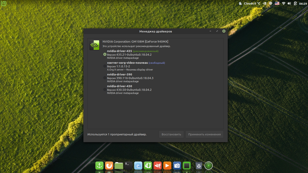Screen dimensions: 308x173
Task: Click the US flag keyboard layout indicator
Action: pyautogui.click(x=277, y=3)
